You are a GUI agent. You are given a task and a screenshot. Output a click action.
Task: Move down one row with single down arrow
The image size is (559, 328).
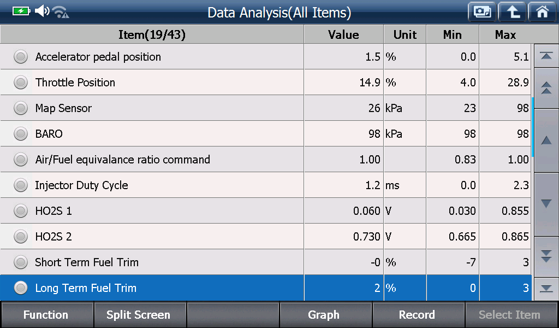point(546,204)
